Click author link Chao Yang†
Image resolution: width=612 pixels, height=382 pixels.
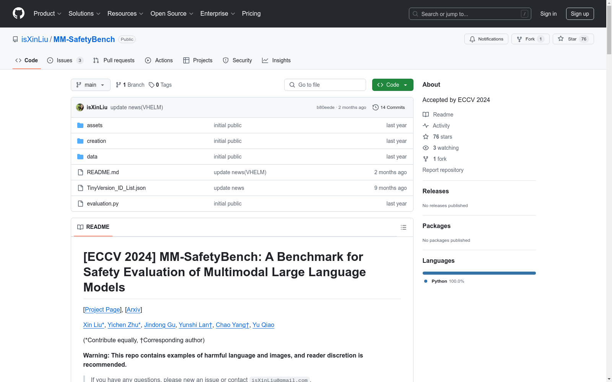tap(233, 325)
